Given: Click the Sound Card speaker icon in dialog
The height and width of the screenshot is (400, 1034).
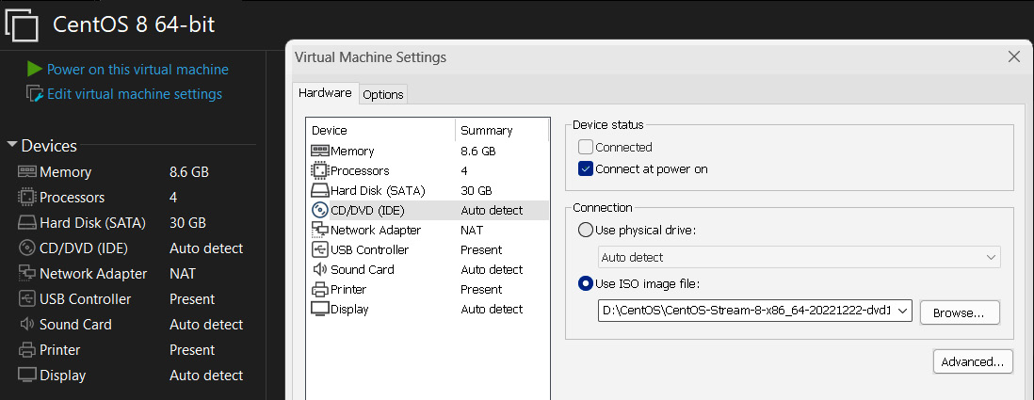Looking at the screenshot, I should pyautogui.click(x=320, y=269).
